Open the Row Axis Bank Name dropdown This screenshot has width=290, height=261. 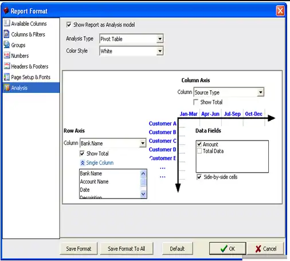click(x=143, y=143)
